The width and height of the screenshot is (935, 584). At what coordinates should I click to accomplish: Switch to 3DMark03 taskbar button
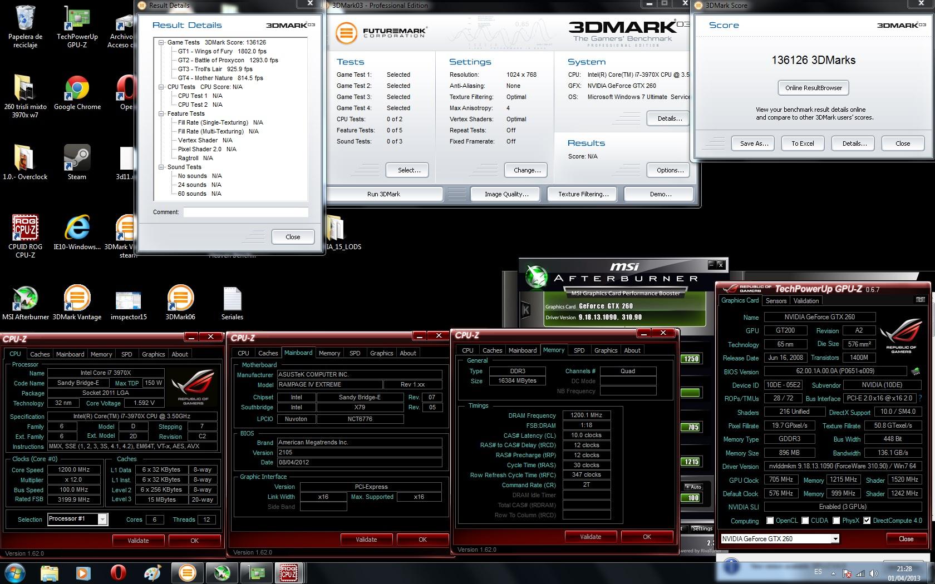pos(188,572)
